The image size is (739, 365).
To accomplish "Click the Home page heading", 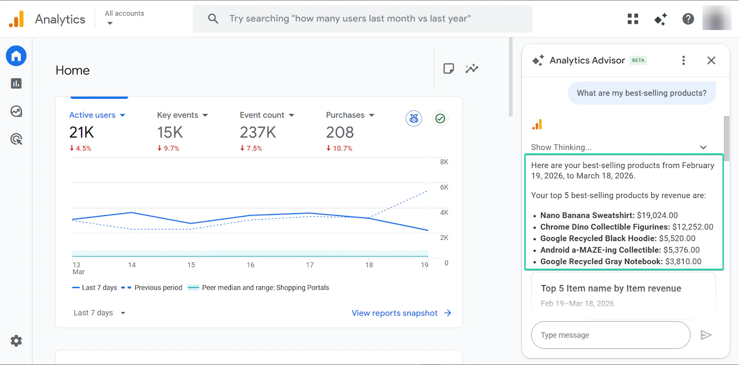I will [73, 70].
